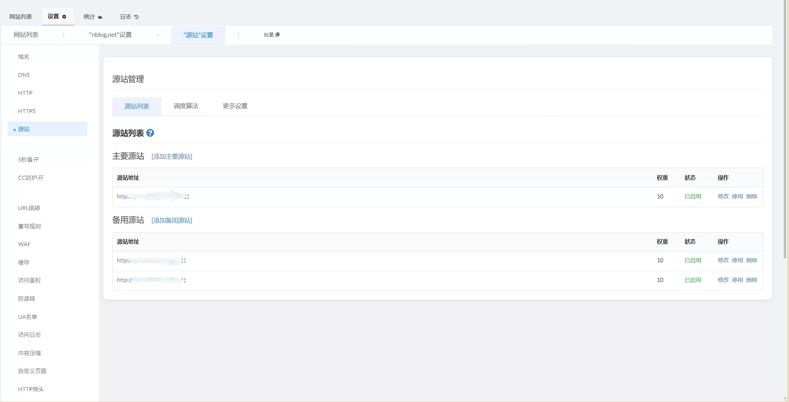Screen dimensions: 789x402
Task: Open the 统计 tab with chart icon
Action: click(x=93, y=17)
